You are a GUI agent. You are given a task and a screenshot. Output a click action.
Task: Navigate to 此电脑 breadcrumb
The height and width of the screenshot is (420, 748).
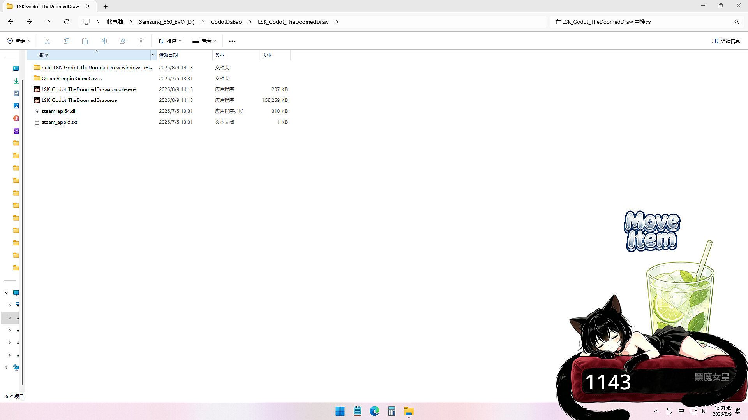pos(115,22)
